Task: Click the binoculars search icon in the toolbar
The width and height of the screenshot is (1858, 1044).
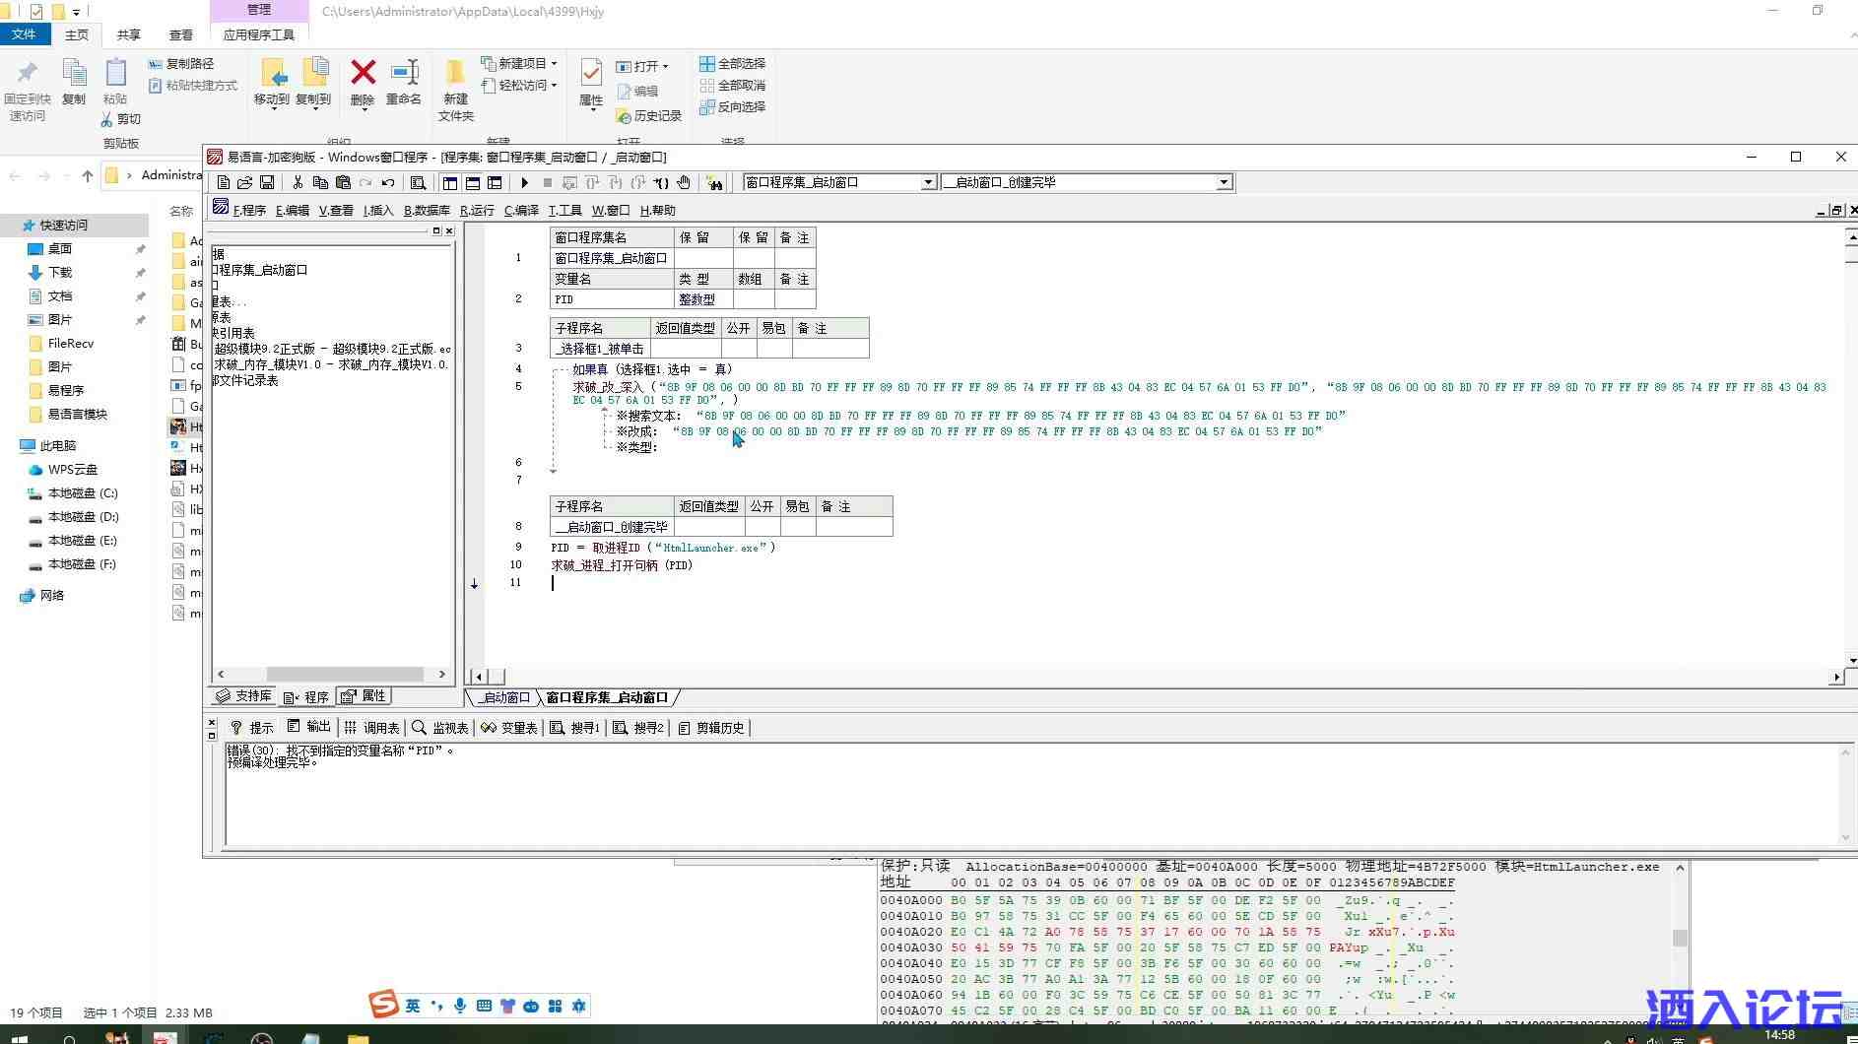Action: (x=714, y=183)
